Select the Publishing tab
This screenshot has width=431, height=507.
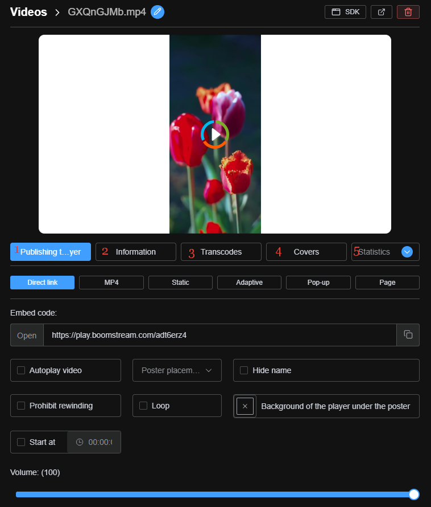[51, 252]
